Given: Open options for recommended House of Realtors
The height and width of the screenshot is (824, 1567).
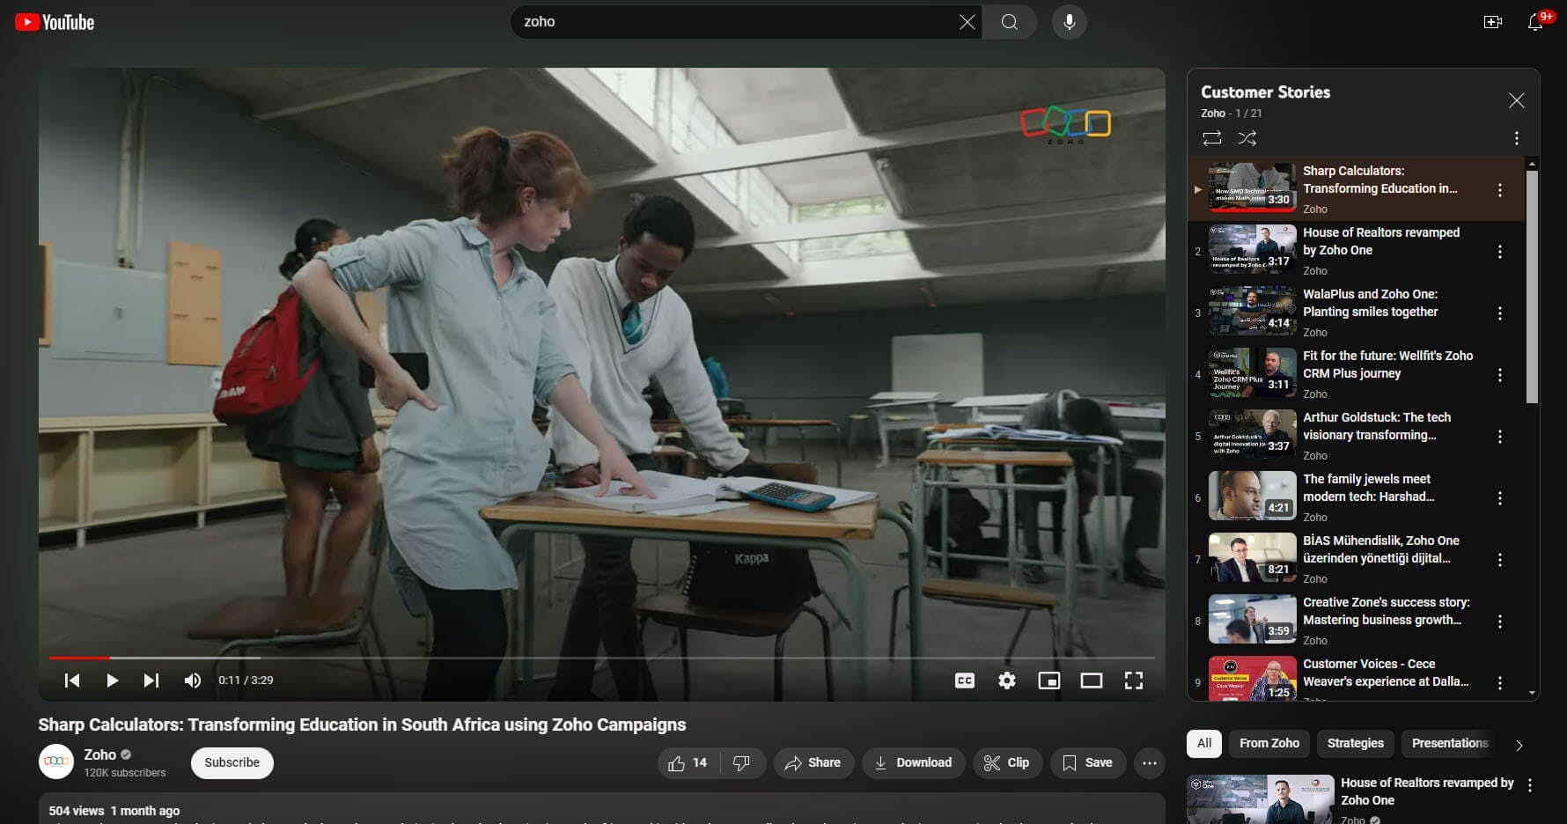Looking at the screenshot, I should tap(1530, 785).
